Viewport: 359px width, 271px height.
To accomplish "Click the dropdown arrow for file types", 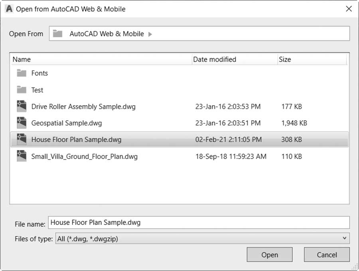I will point(344,238).
